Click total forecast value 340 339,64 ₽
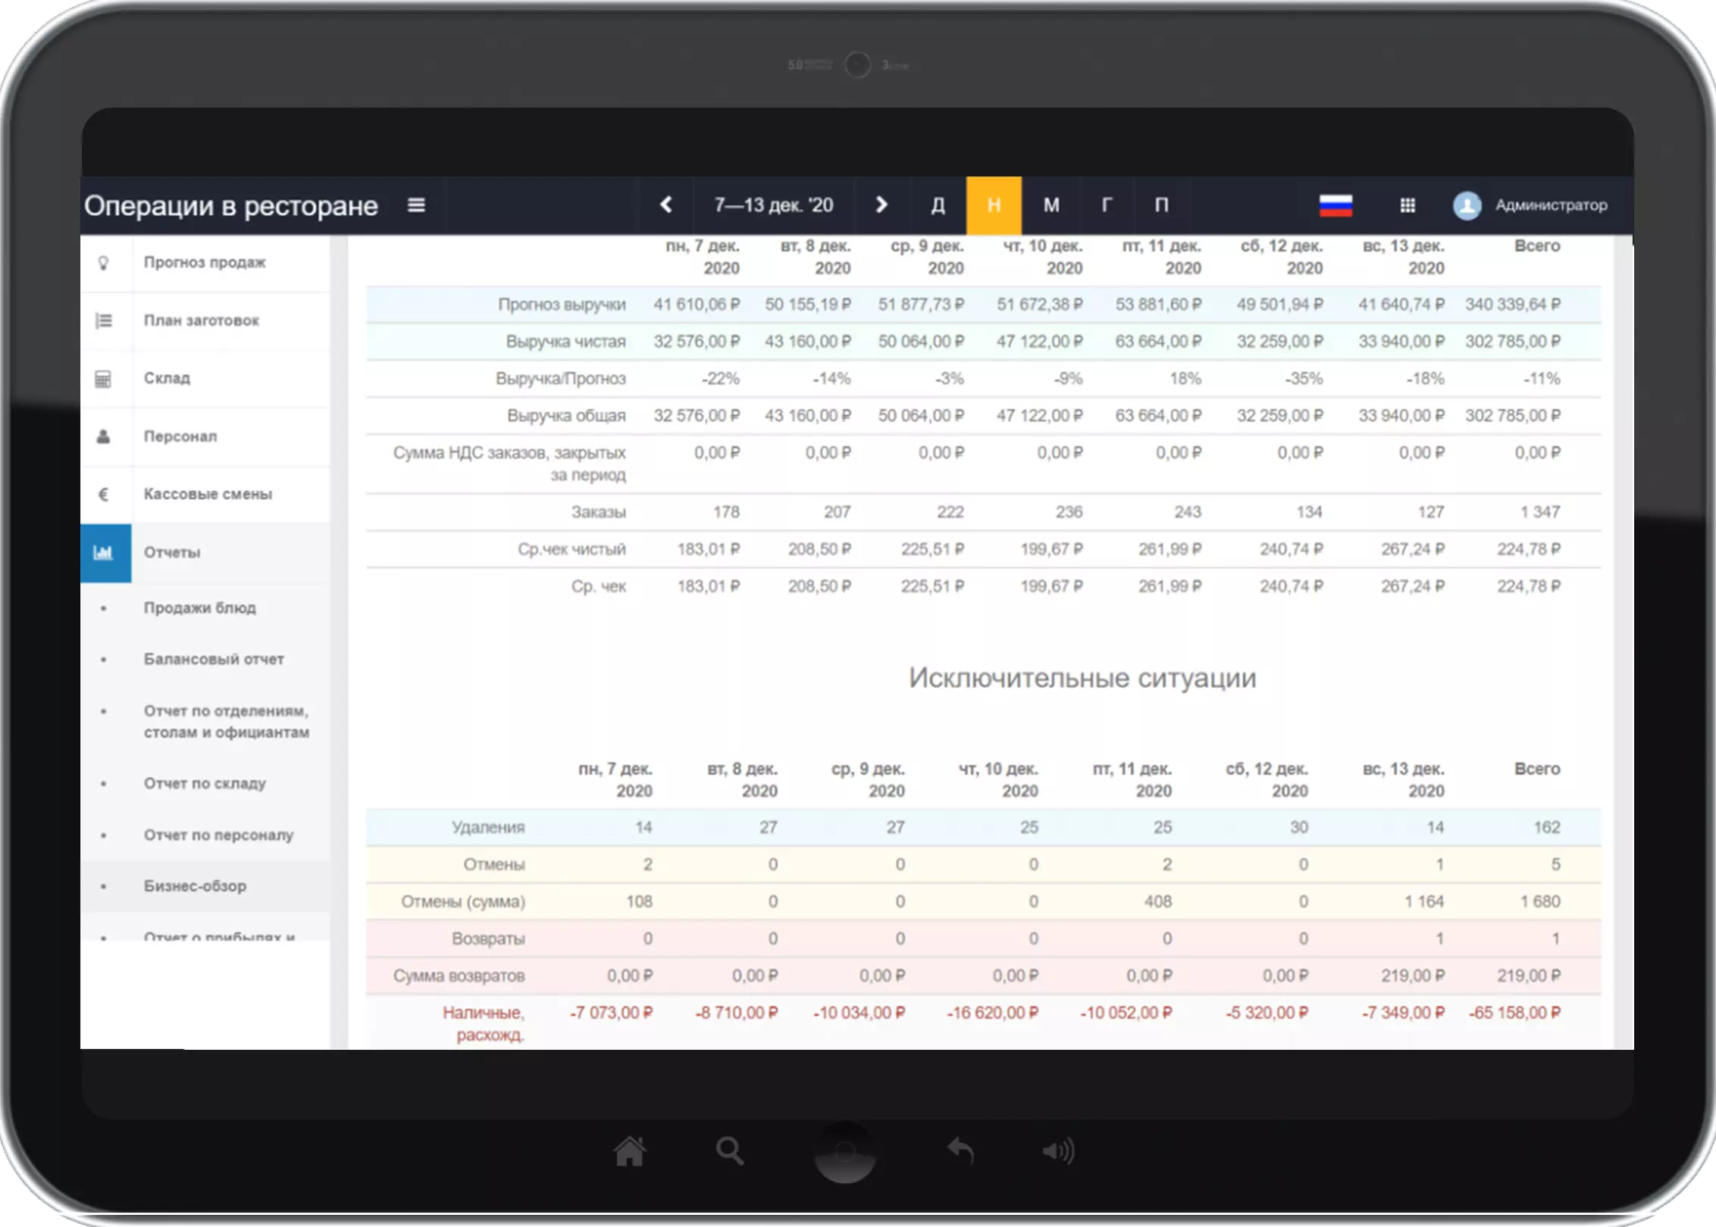 [x=1513, y=304]
